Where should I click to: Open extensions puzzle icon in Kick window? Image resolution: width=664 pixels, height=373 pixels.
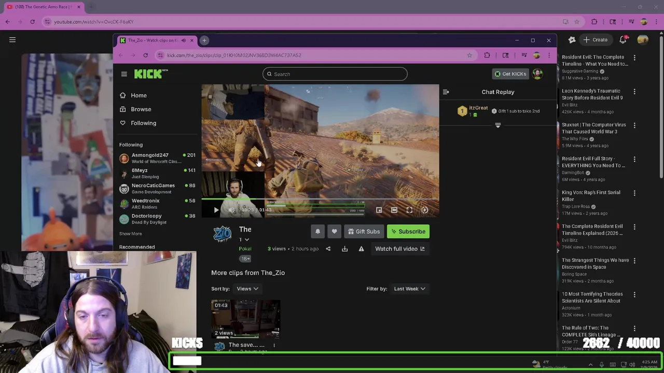pos(487,55)
